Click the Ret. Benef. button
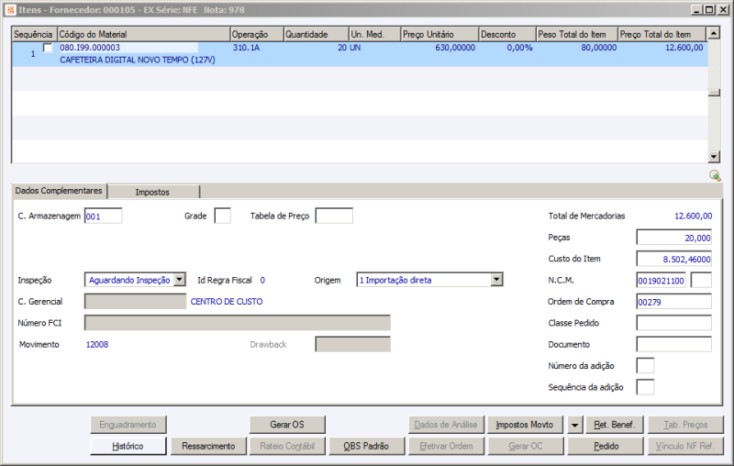 click(615, 425)
